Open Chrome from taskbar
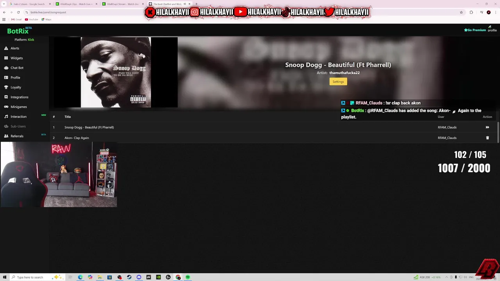Image resolution: width=500 pixels, height=281 pixels. click(178, 277)
